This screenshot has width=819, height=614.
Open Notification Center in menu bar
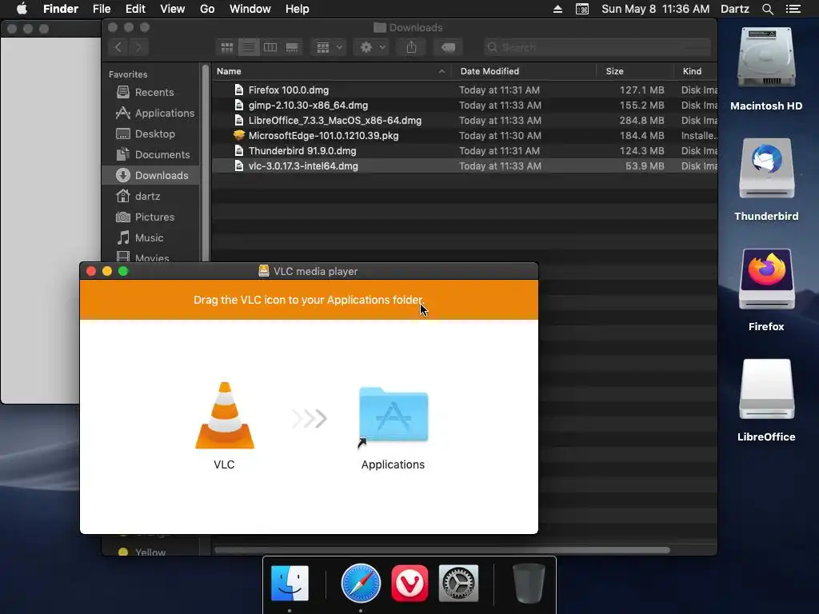coord(793,9)
